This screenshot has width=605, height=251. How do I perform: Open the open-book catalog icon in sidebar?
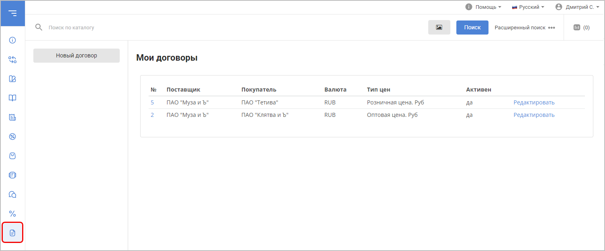[x=12, y=98]
